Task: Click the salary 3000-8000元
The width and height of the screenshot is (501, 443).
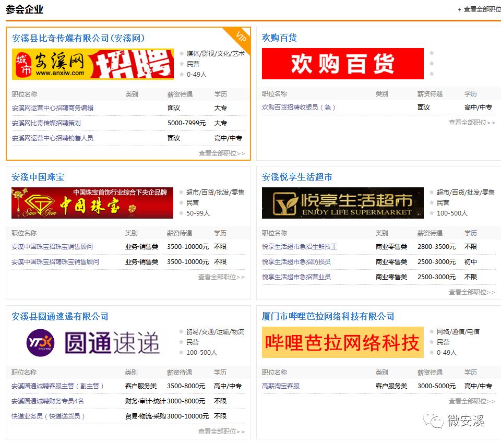Action: pos(186,401)
